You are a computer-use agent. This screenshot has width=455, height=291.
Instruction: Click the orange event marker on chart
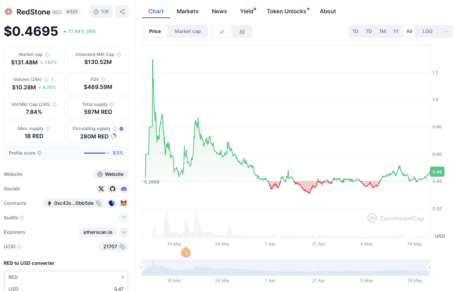click(x=186, y=252)
